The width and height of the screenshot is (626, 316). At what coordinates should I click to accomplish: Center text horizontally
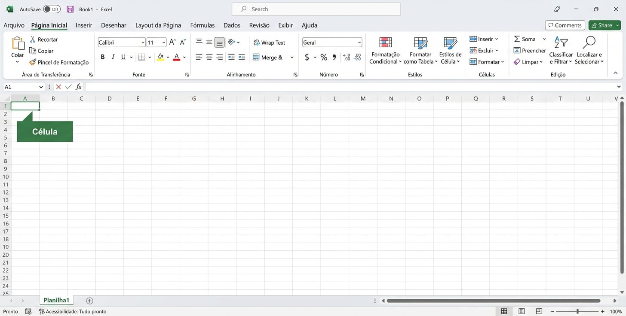[x=209, y=57]
